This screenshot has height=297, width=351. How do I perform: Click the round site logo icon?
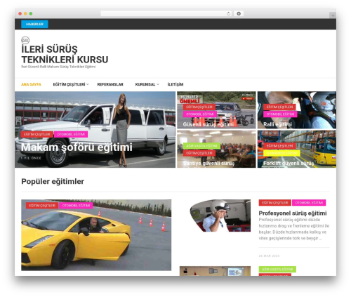25,40
